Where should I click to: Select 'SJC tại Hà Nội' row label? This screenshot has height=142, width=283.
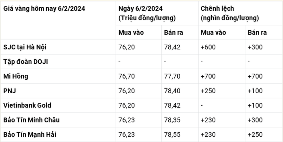click(25, 47)
